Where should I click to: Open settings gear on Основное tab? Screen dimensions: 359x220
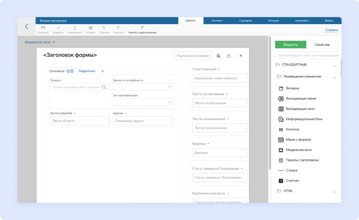(68, 71)
